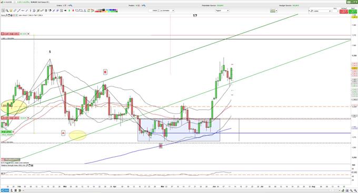358x193 pixels.
Task: Open the RSI indicator wrench settings
Action: (x=27, y=165)
